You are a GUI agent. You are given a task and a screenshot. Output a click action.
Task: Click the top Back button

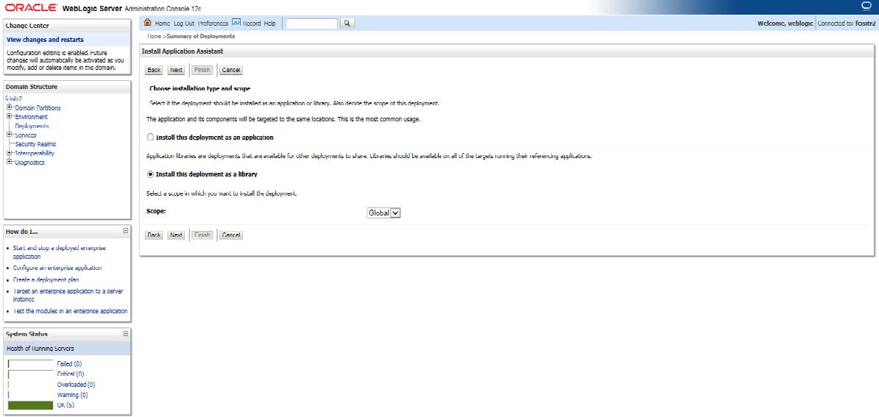click(154, 71)
